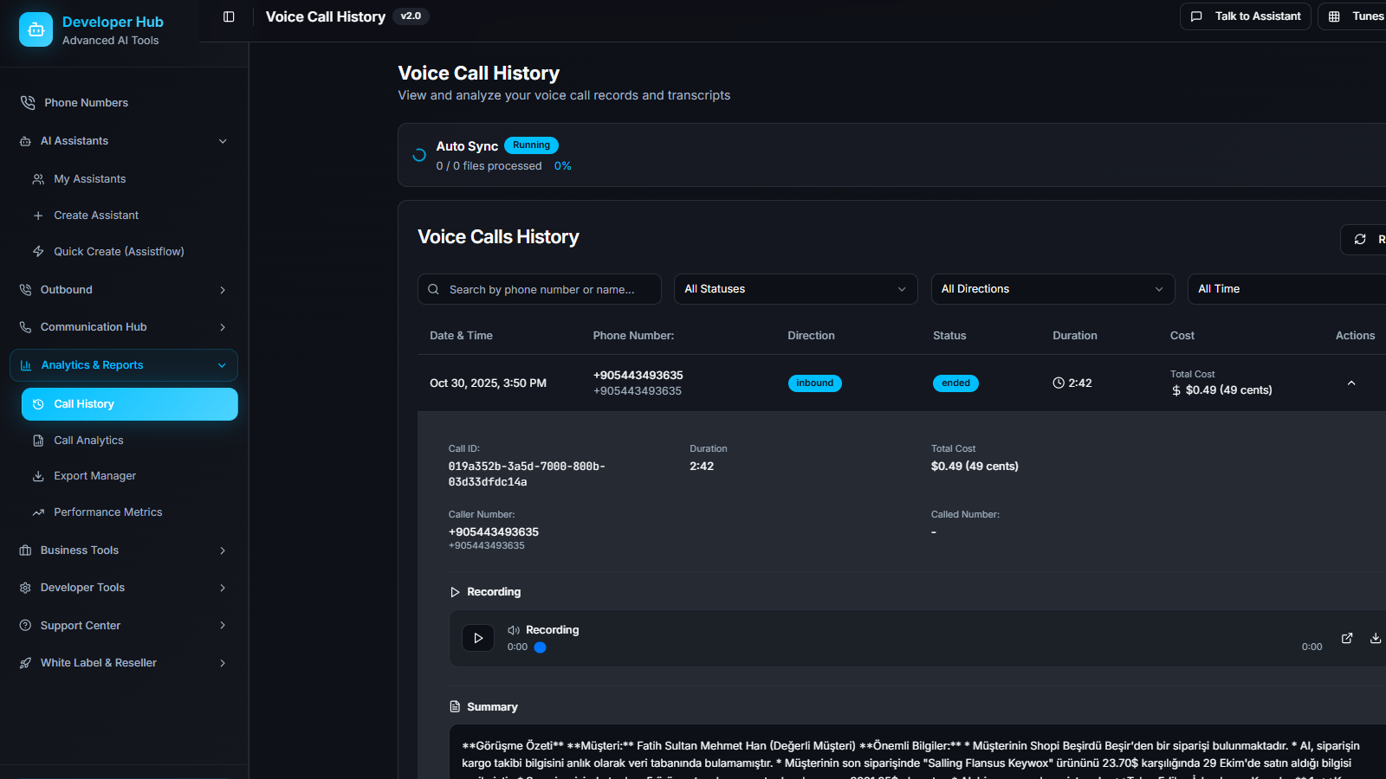1386x779 pixels.
Task: Collapse the AI Assistants section chevron
Action: click(223, 141)
